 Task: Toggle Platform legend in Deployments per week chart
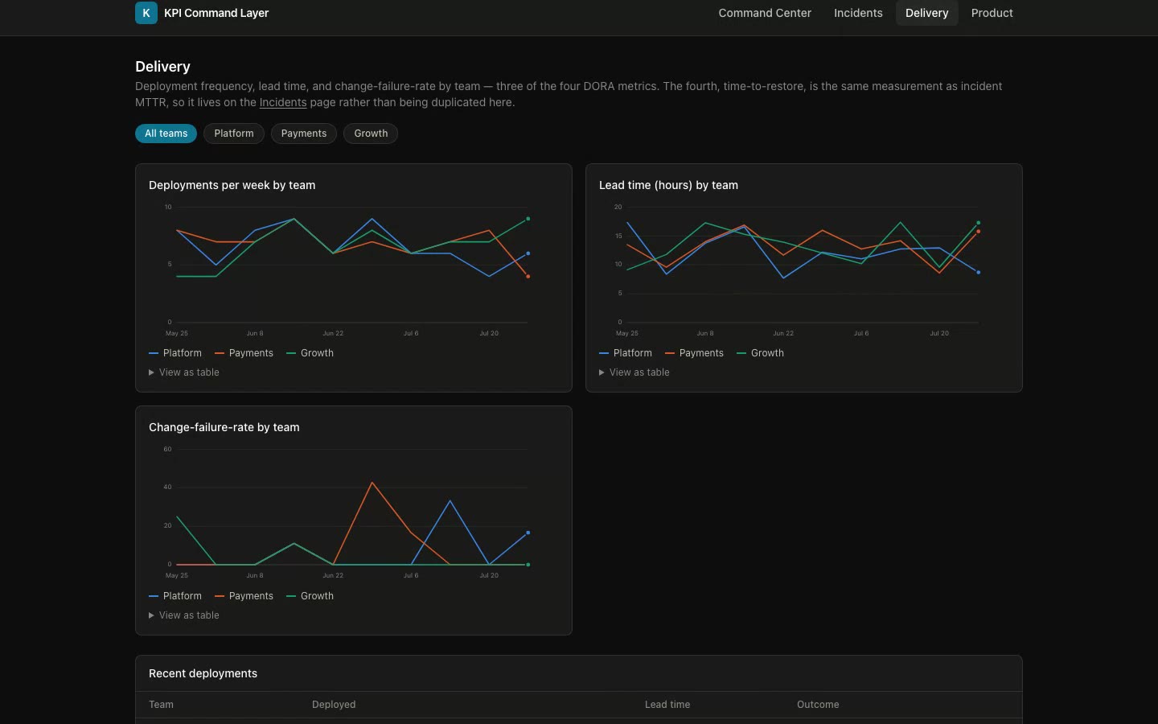click(x=175, y=353)
